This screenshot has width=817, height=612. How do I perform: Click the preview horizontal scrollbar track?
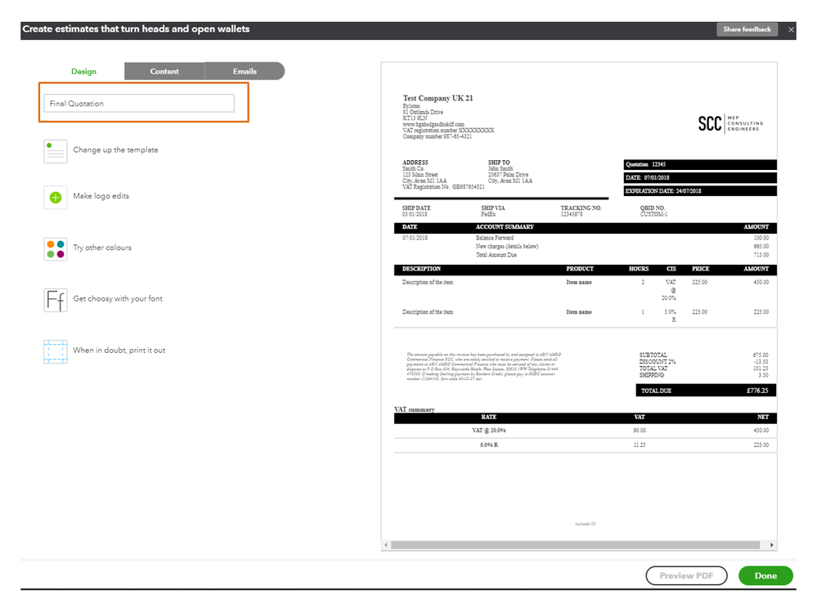(x=575, y=545)
